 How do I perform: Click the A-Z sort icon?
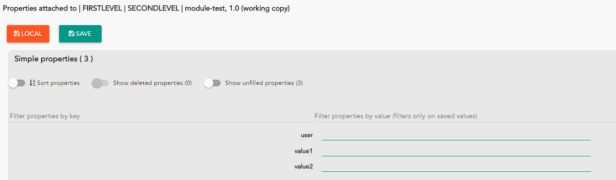pos(32,83)
